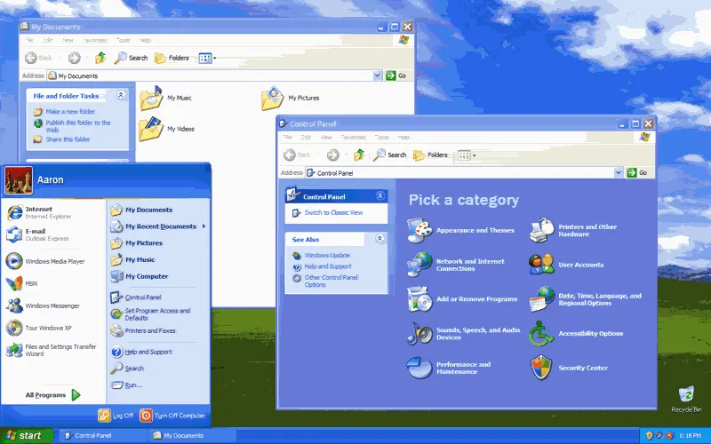This screenshot has height=444, width=711.
Task: Collapse the File and Folder Tasks panel
Action: coord(121,95)
